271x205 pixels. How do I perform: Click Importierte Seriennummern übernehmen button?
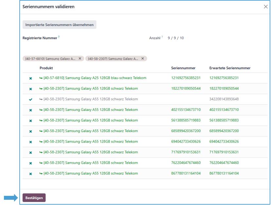point(59,25)
